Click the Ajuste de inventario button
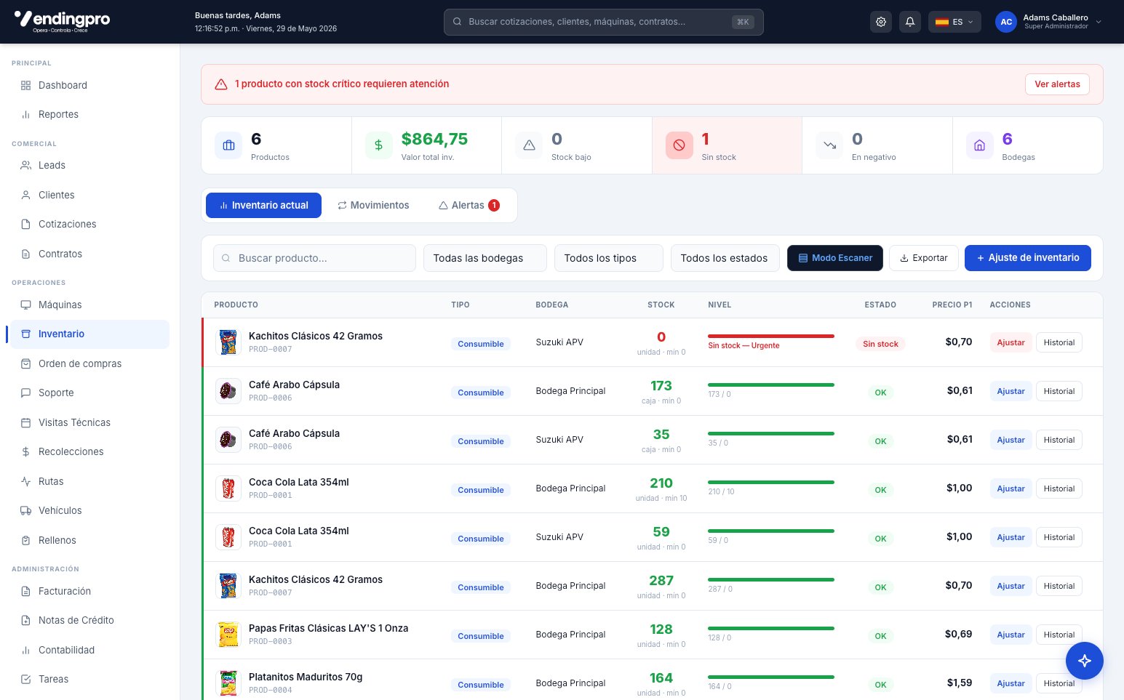 point(1028,258)
